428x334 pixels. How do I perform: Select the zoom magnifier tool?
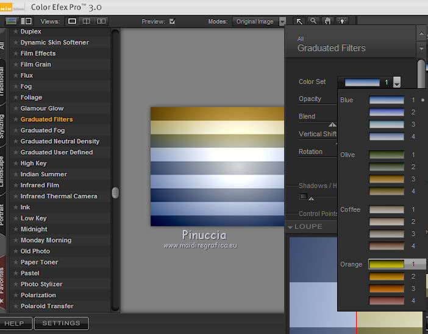pos(313,21)
